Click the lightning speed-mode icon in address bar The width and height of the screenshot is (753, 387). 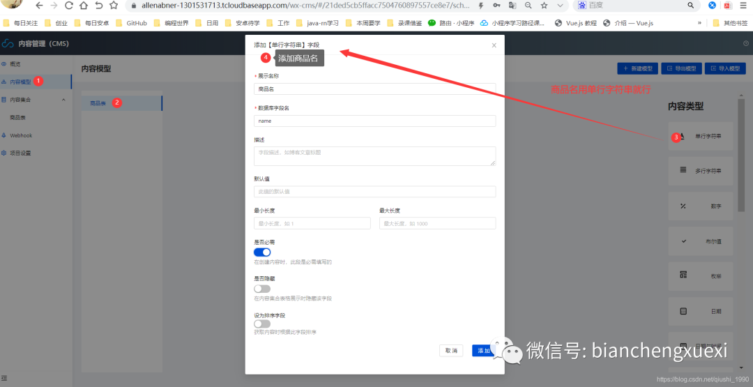pos(481,6)
